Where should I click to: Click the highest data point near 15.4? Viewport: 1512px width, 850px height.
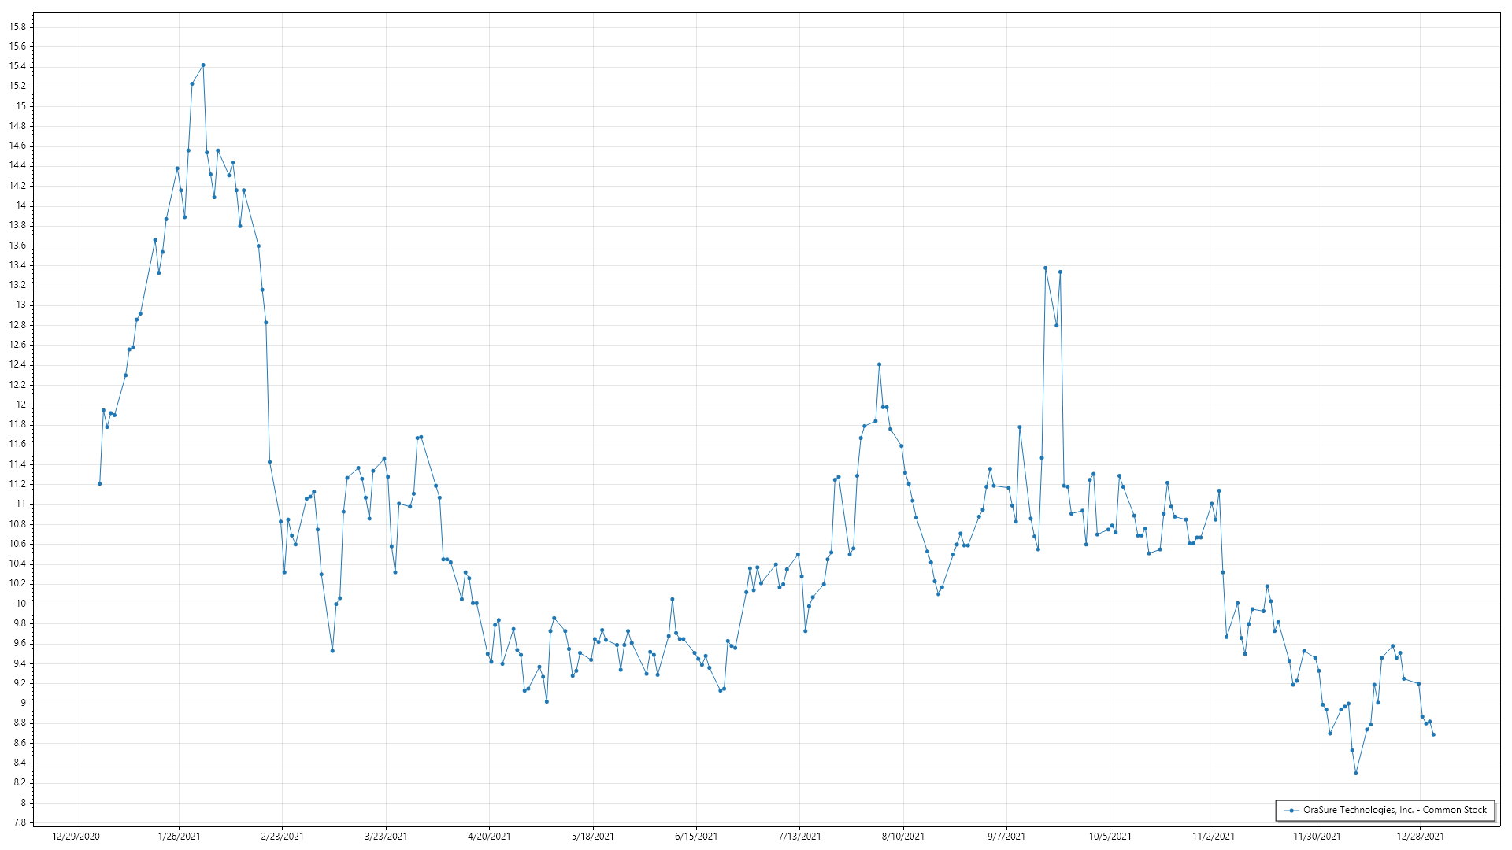pos(203,65)
